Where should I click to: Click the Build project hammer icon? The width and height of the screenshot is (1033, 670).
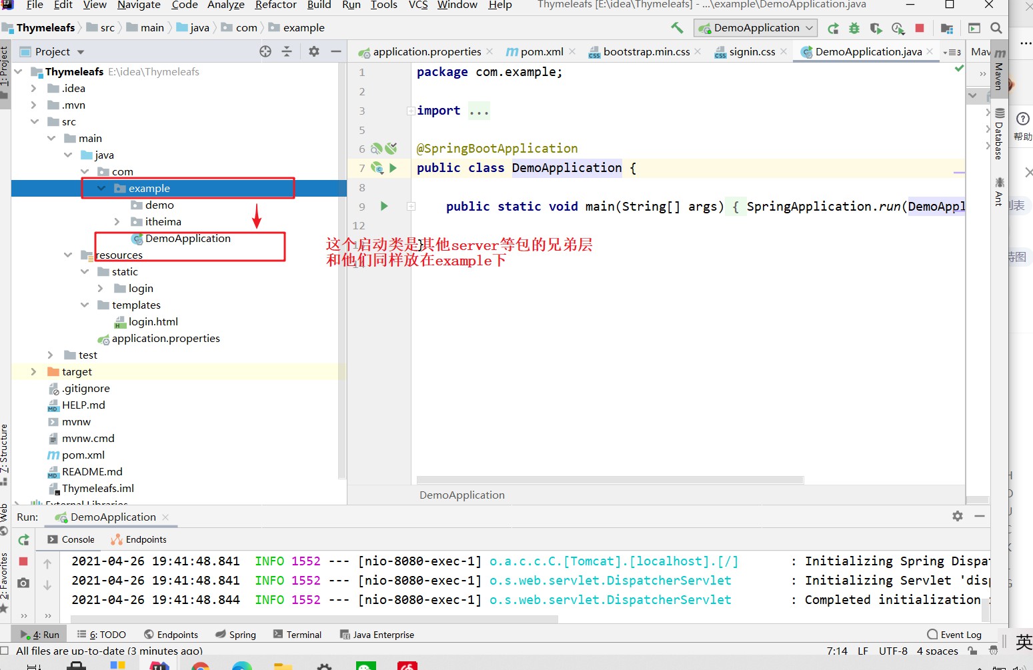[x=677, y=27]
